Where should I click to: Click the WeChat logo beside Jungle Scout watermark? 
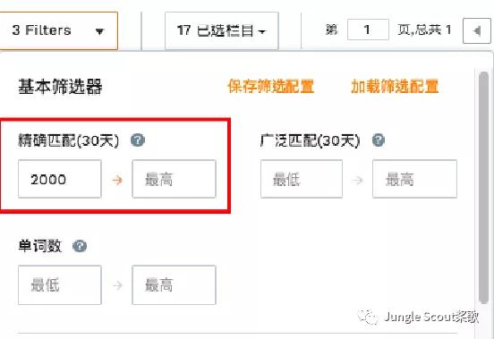tap(367, 317)
